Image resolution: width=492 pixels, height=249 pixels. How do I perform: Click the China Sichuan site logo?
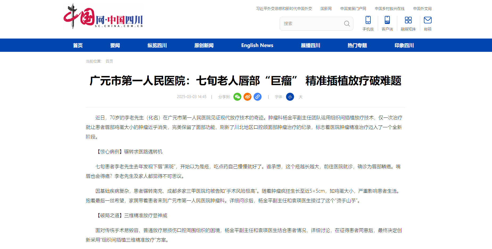[x=103, y=17]
